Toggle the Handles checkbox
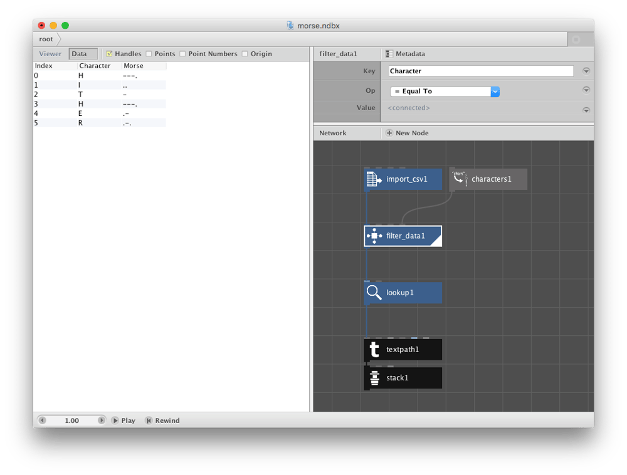Viewport: 627px width, 475px height. tap(109, 54)
